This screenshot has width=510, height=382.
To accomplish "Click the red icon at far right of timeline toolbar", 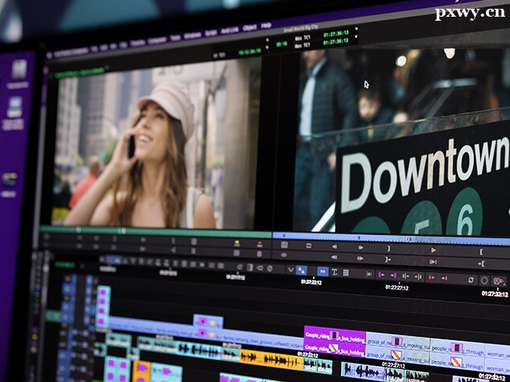I will pyautogui.click(x=498, y=281).
